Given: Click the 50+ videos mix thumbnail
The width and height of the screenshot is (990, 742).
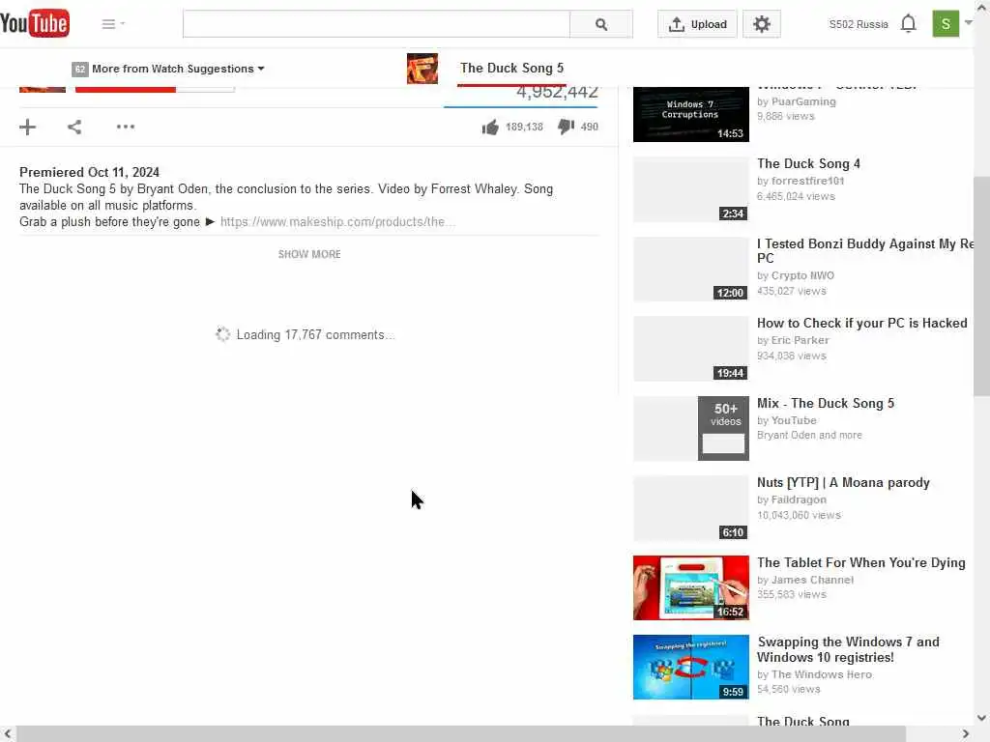Looking at the screenshot, I should coord(690,428).
